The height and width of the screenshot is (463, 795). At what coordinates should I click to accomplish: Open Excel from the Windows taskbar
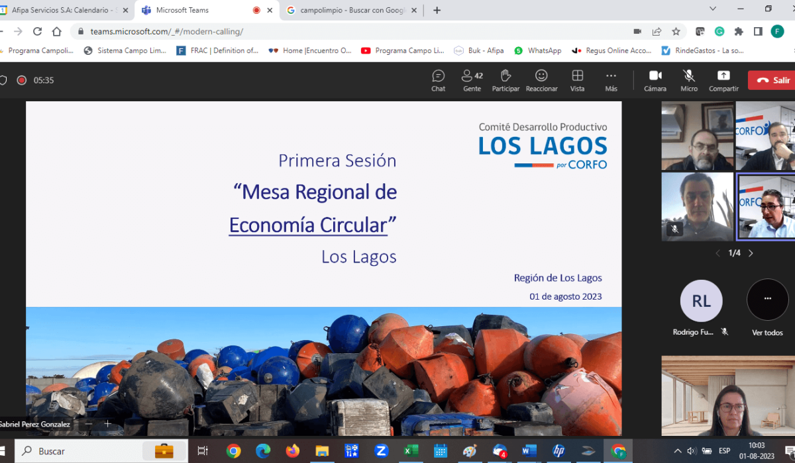click(x=411, y=451)
